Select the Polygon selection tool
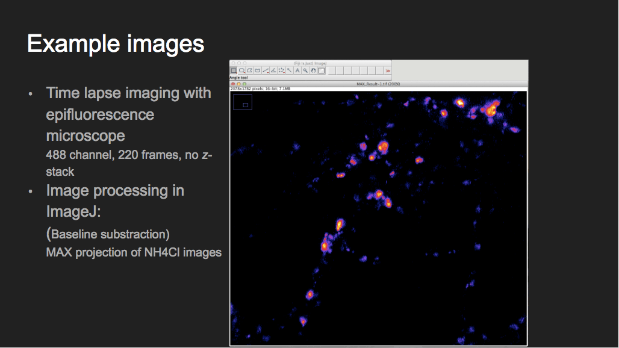Viewport: 619px width, 348px height. (x=249, y=70)
